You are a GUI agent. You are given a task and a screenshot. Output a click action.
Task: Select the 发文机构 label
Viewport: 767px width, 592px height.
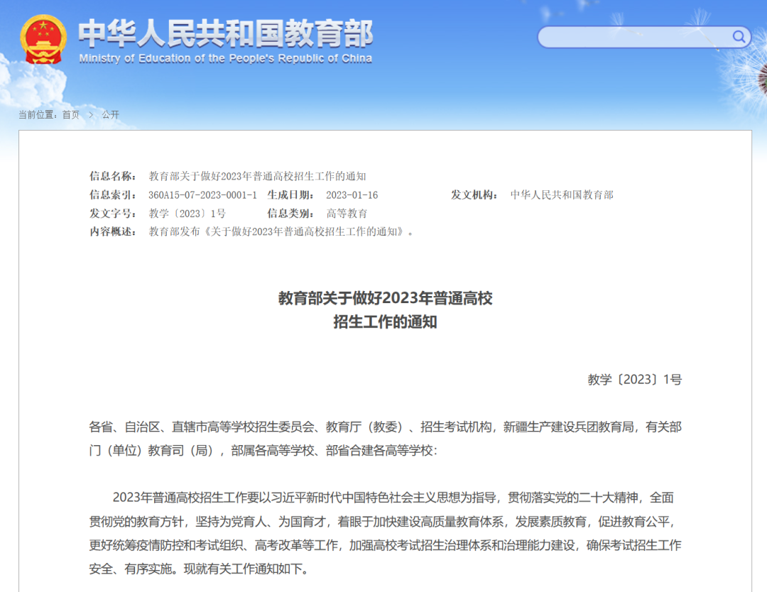[474, 195]
